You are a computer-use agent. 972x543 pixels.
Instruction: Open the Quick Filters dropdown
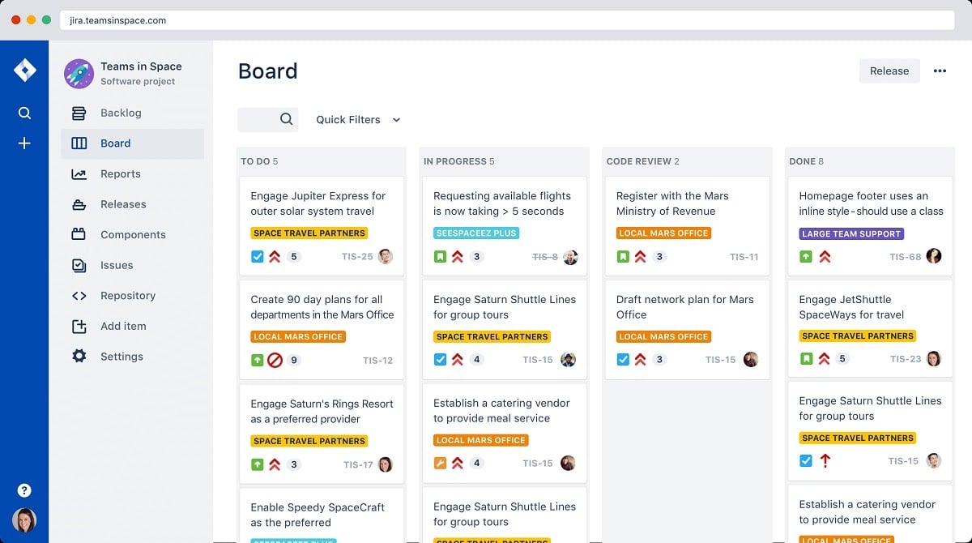pos(347,119)
